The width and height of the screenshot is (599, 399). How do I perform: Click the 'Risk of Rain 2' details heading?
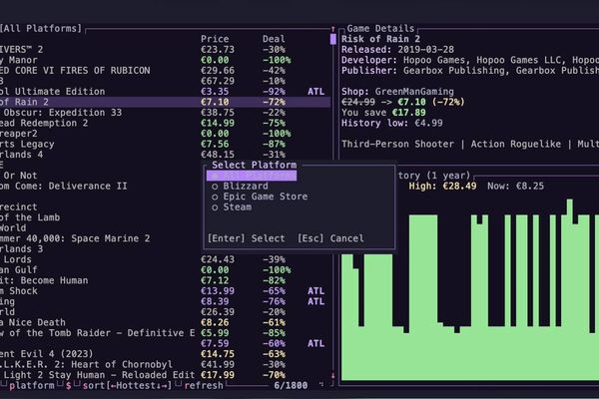(x=380, y=39)
